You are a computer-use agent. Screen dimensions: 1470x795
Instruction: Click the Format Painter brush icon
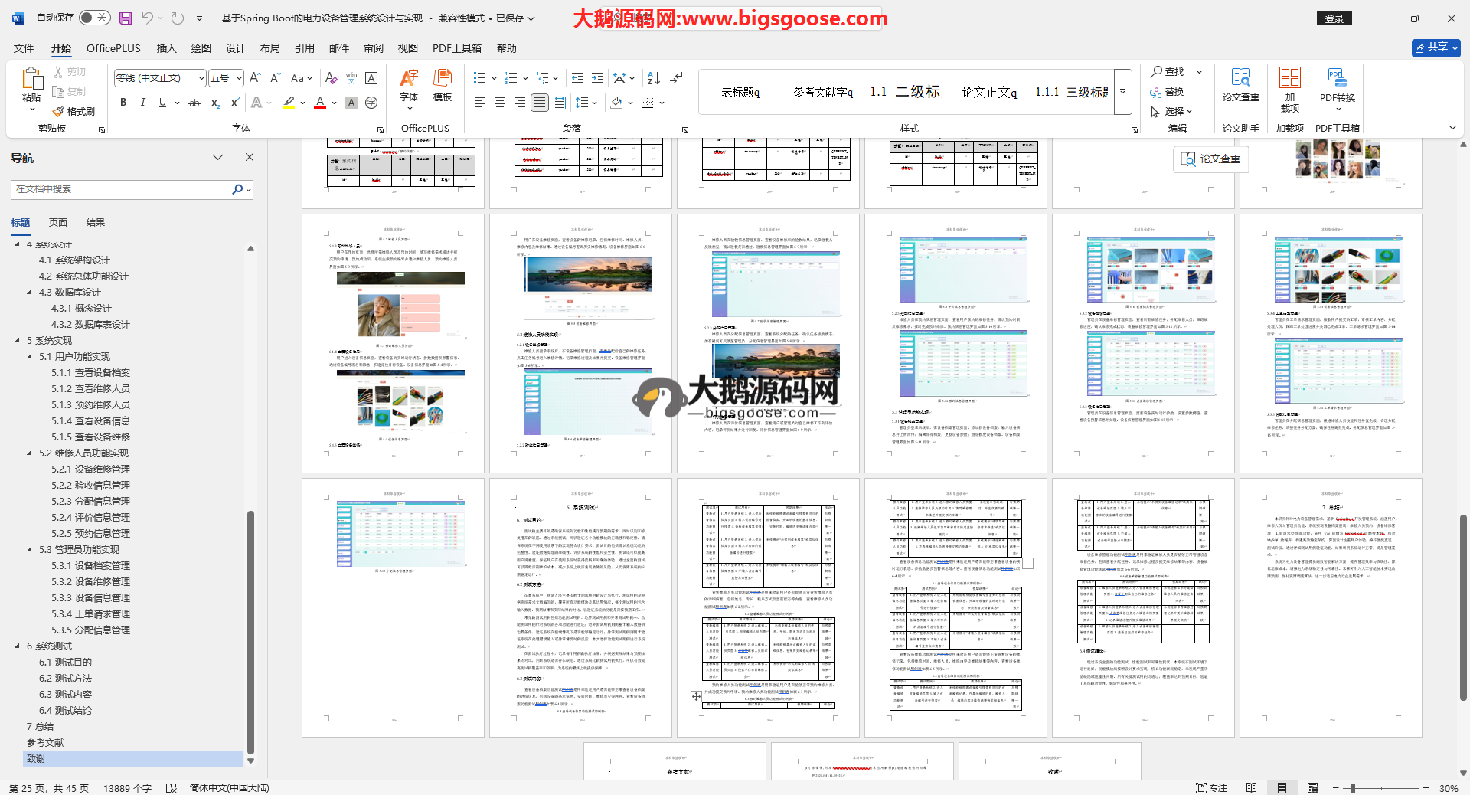click(59, 112)
